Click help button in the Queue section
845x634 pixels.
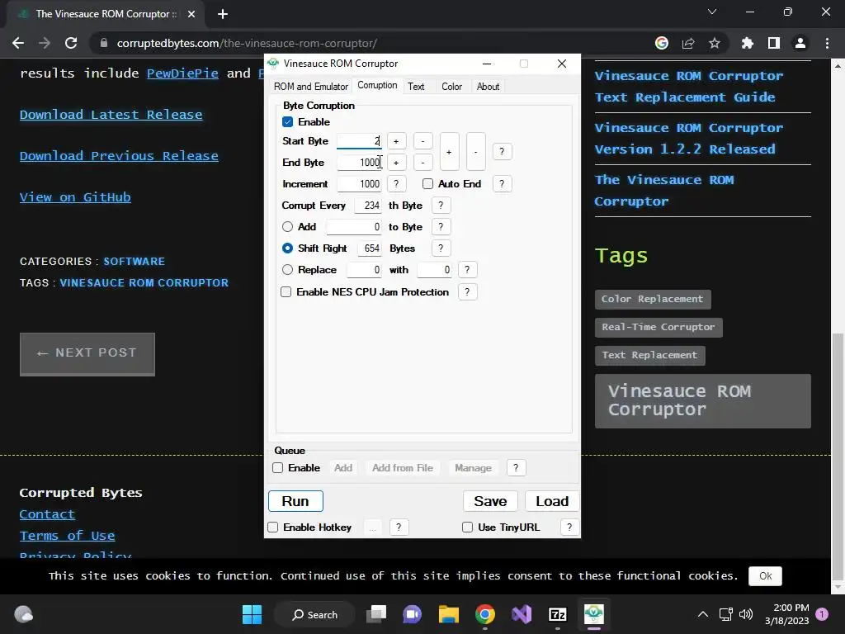[516, 468]
